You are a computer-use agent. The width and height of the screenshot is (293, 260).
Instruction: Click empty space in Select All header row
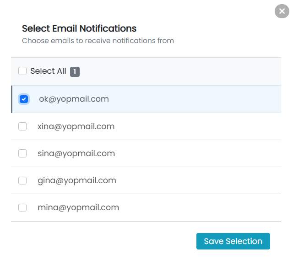pyautogui.click(x=179, y=71)
